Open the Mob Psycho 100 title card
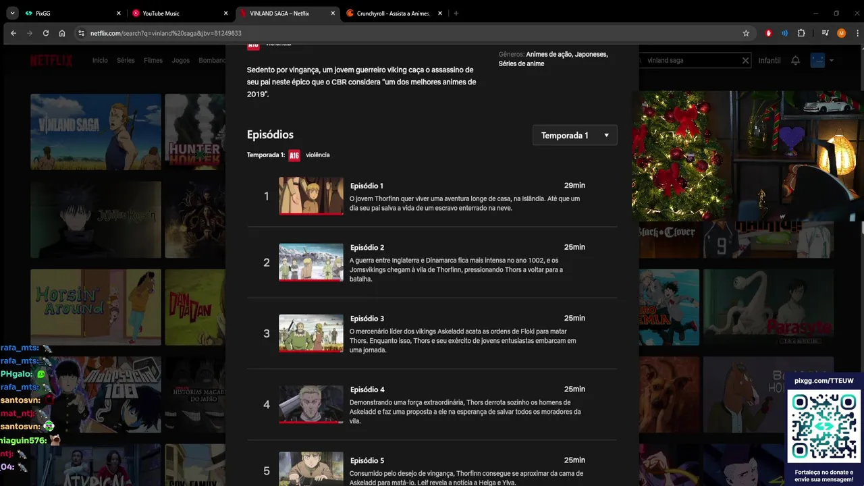This screenshot has width=864, height=486. [96, 395]
